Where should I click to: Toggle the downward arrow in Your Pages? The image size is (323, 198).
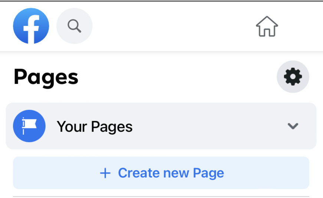pos(293,126)
